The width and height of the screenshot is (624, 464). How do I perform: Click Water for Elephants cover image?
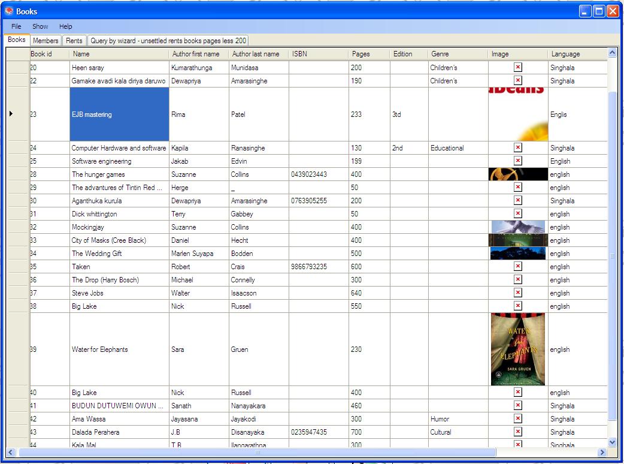(518, 349)
